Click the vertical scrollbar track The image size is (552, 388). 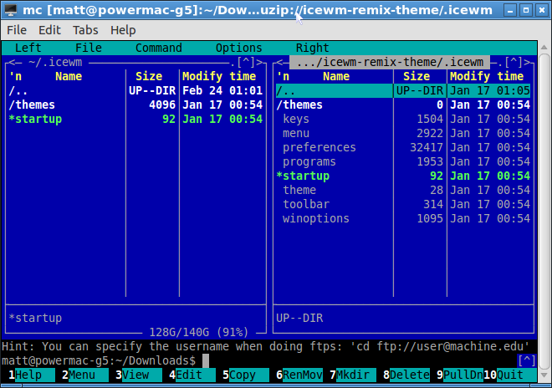(x=544, y=212)
